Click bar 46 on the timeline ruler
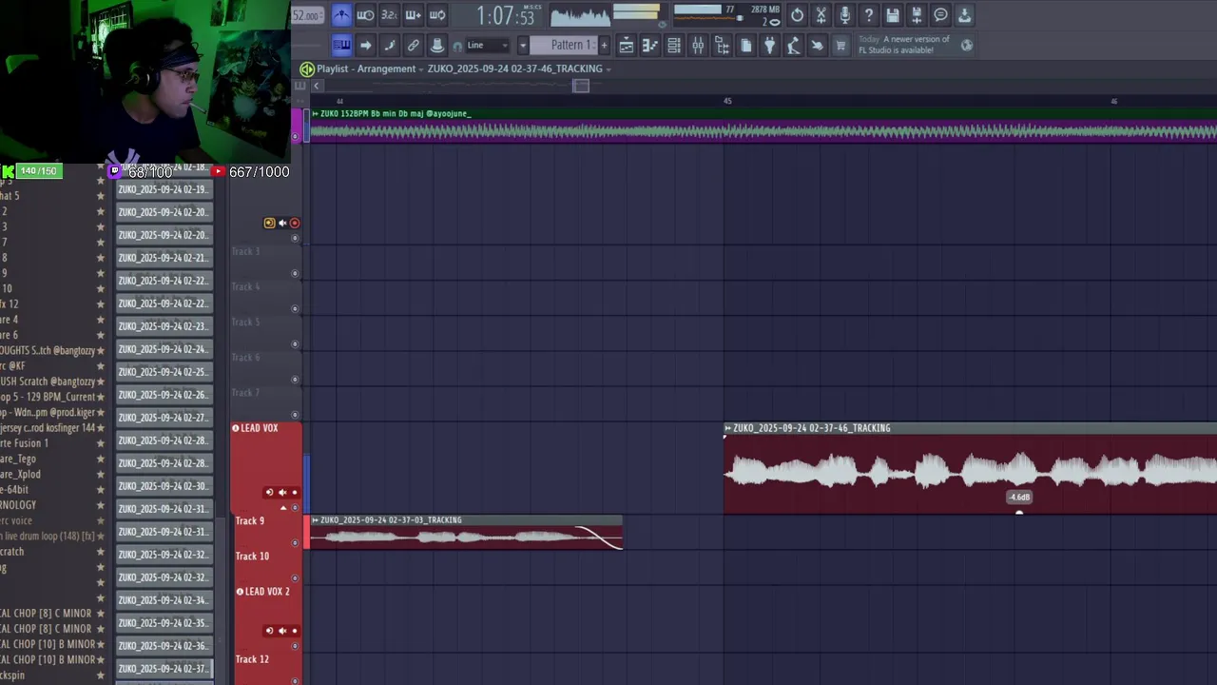The width and height of the screenshot is (1217, 685). (x=1113, y=101)
